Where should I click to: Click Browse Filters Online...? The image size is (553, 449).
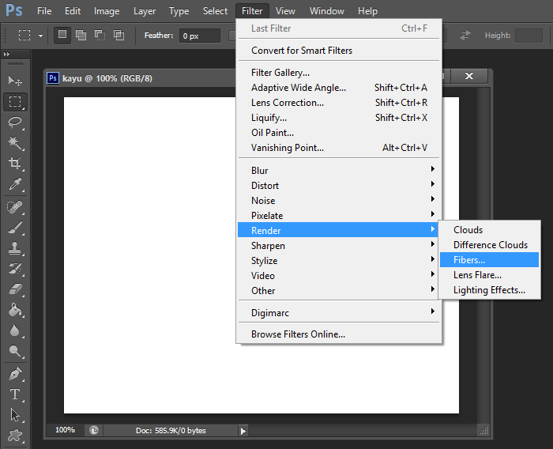tap(339, 334)
